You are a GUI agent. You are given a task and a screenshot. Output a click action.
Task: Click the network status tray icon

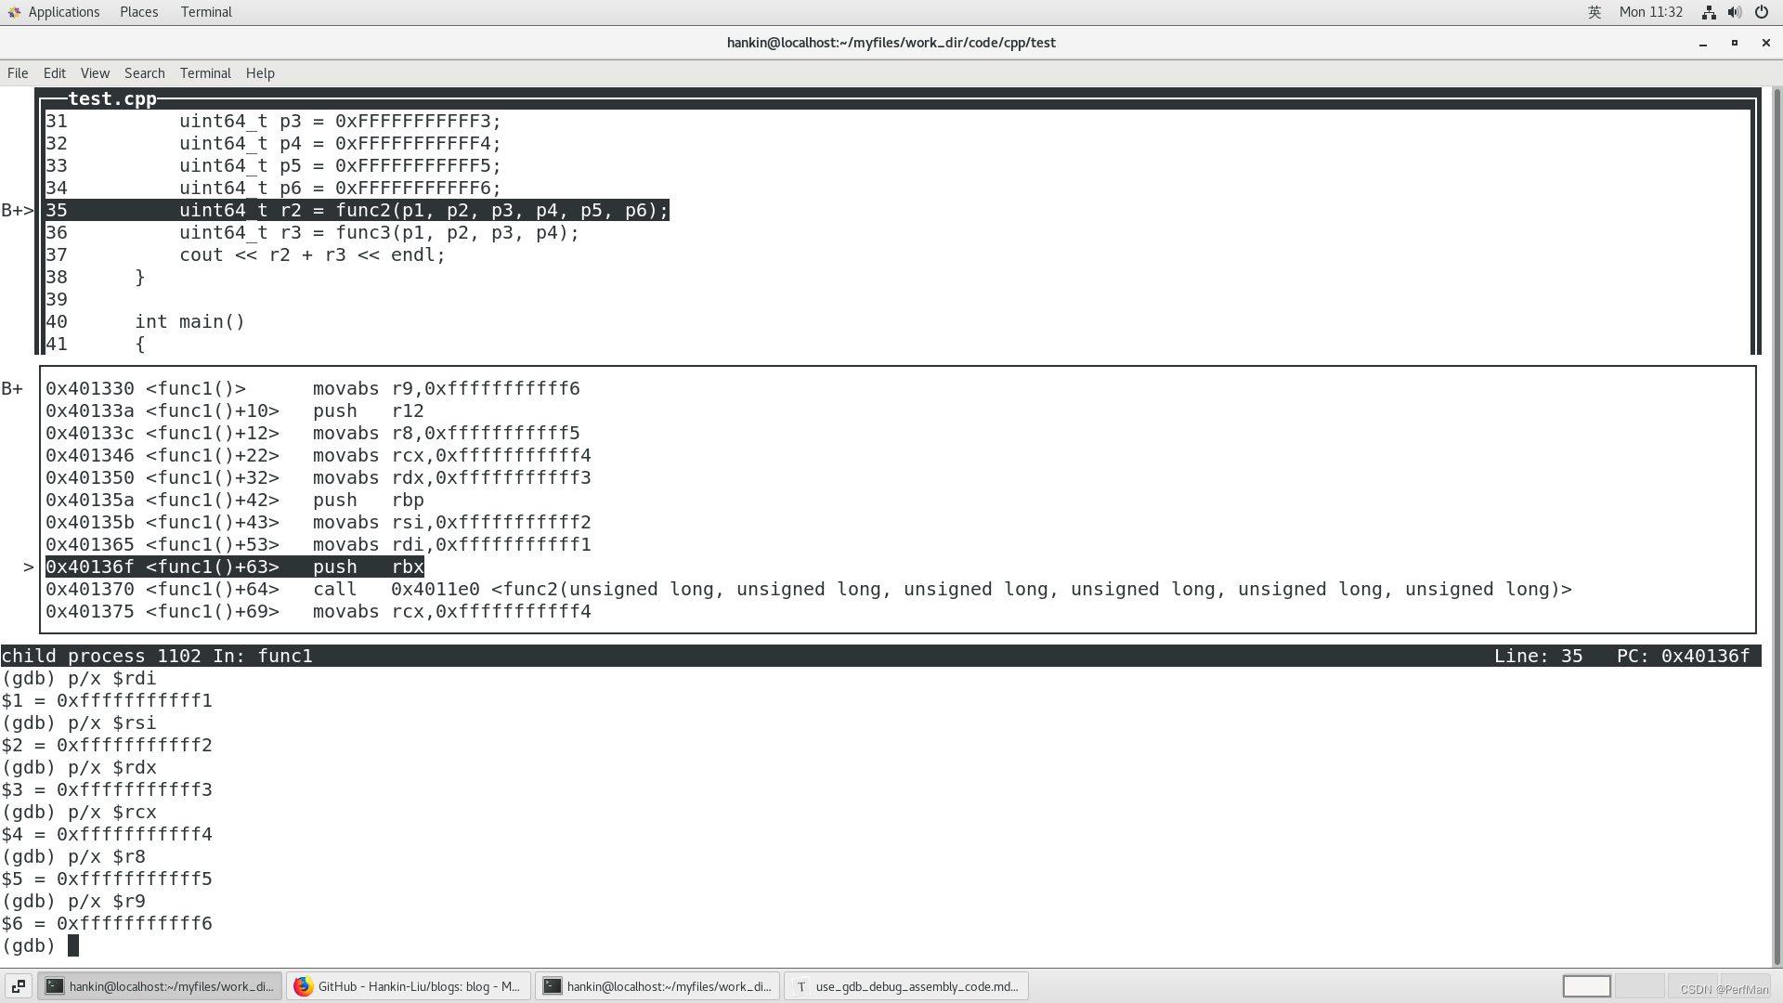(1709, 12)
